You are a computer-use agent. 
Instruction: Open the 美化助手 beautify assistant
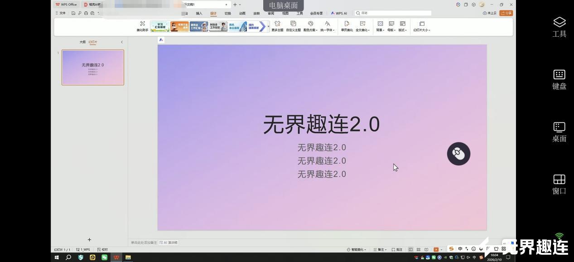[142, 26]
